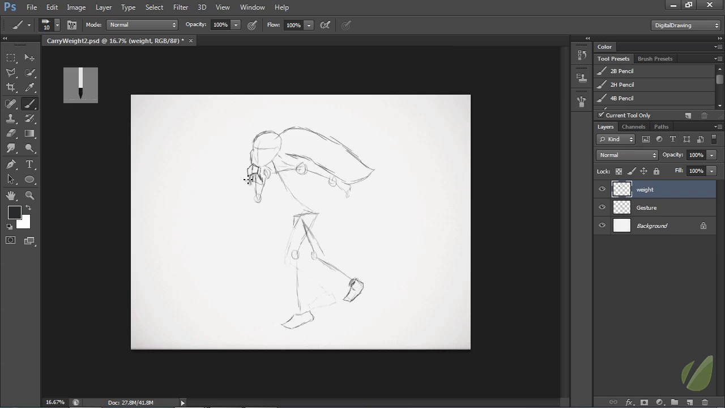The width and height of the screenshot is (725, 408).
Task: Open the brush Mode dropdown
Action: (x=142, y=25)
